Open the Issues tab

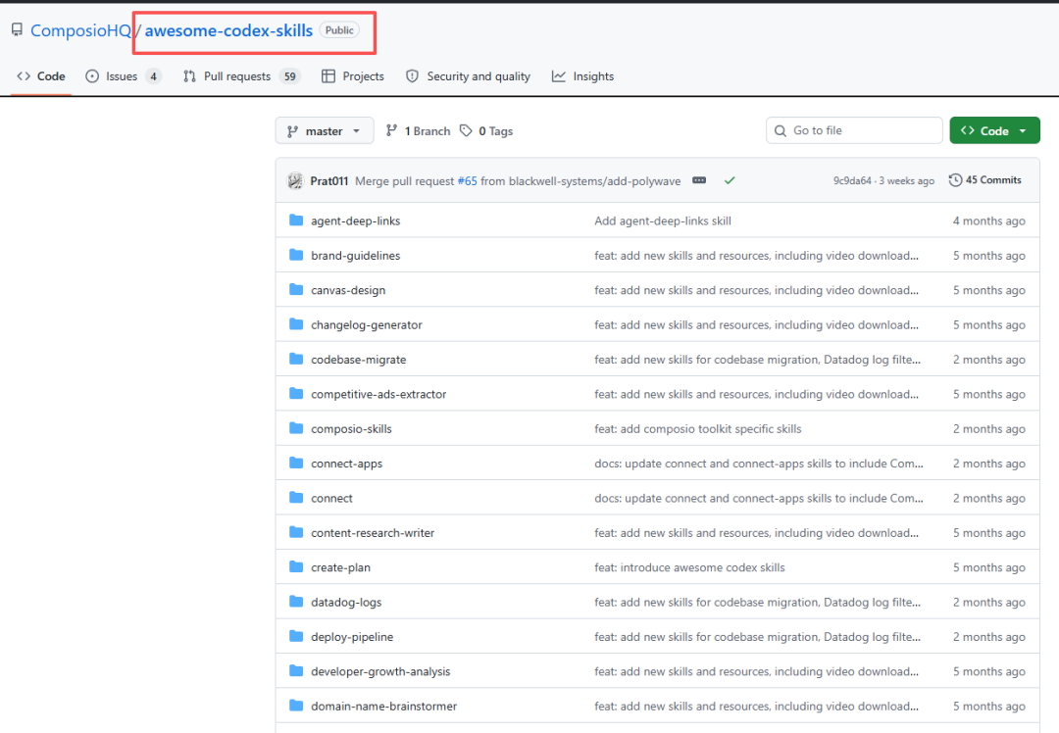click(123, 76)
